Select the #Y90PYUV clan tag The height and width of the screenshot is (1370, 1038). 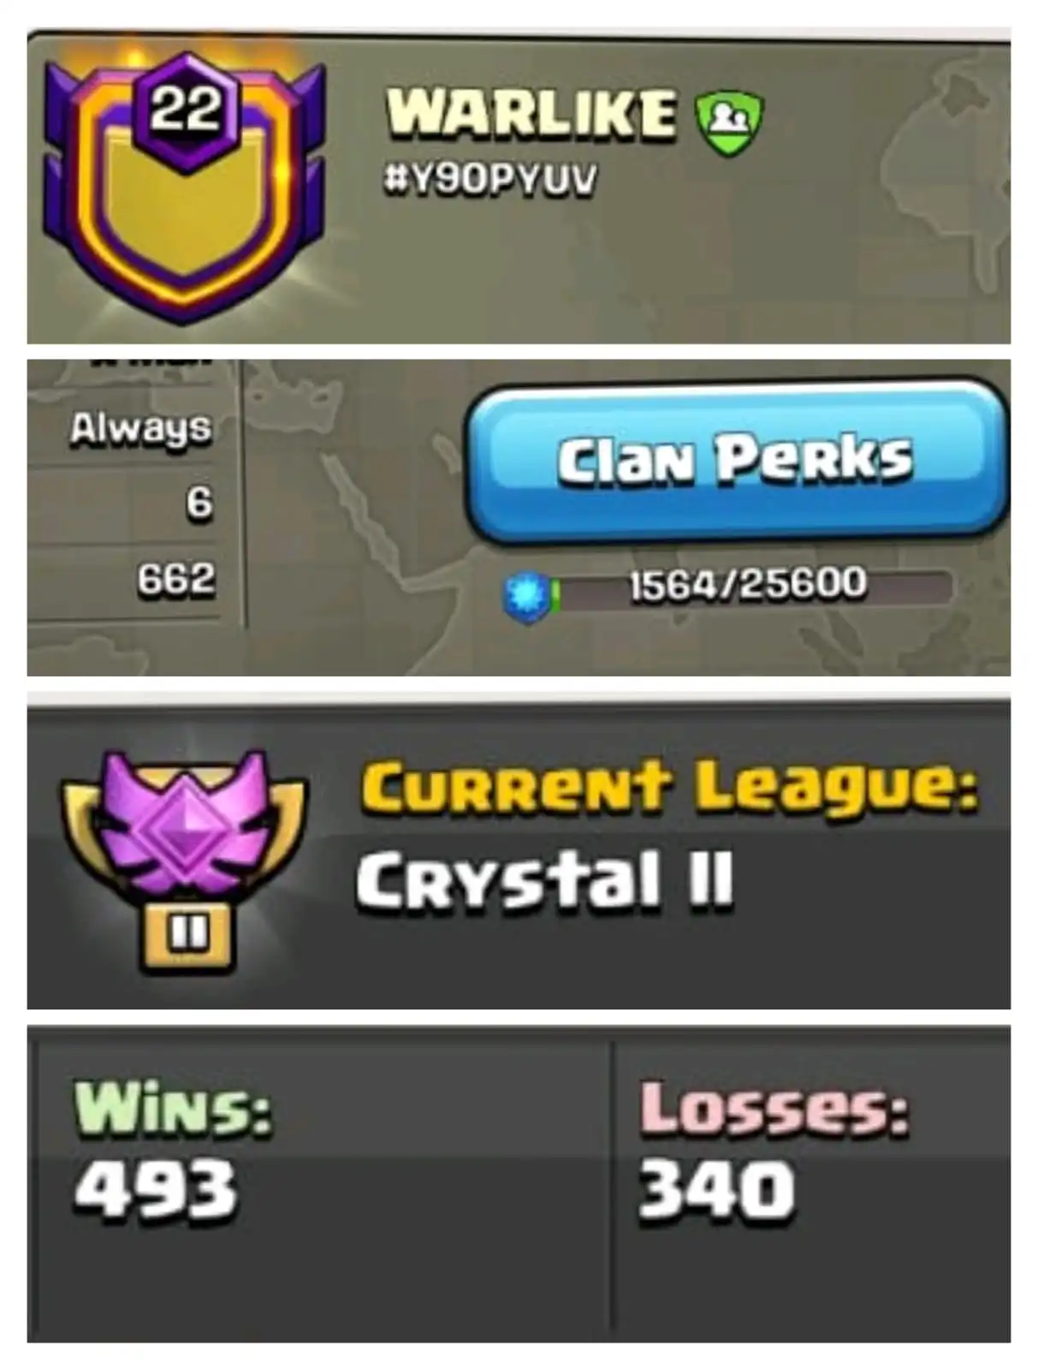489,181
